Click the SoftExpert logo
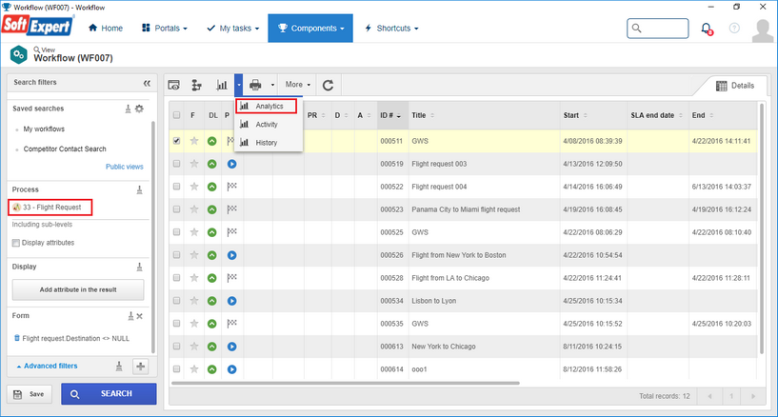The width and height of the screenshot is (778, 417). (38, 25)
